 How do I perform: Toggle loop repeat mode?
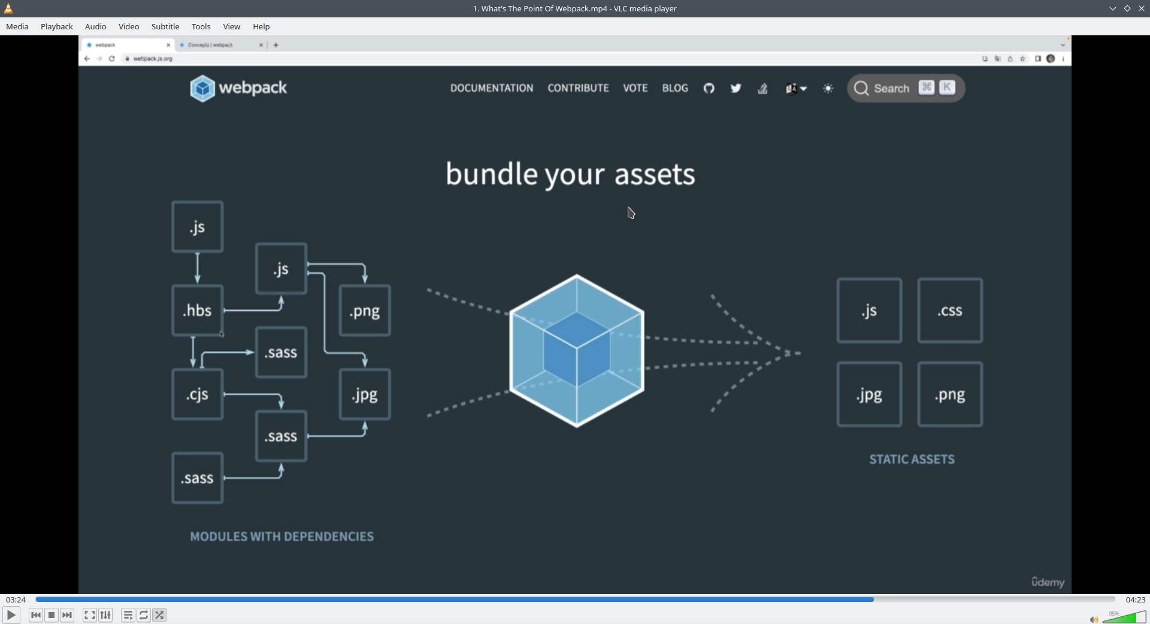tap(144, 615)
